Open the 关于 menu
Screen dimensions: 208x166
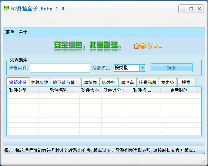[x=23, y=32]
